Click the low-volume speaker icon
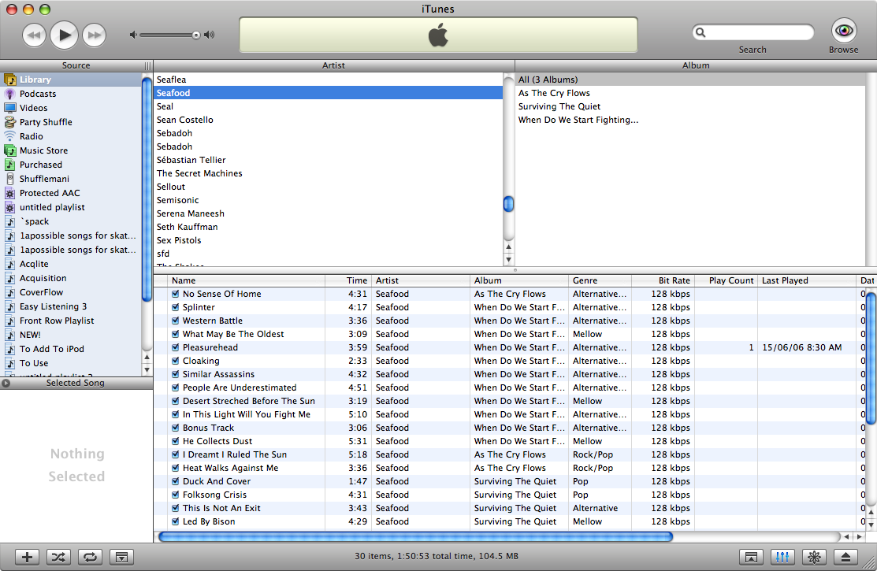Screen dimensions: 877x571 point(133,35)
